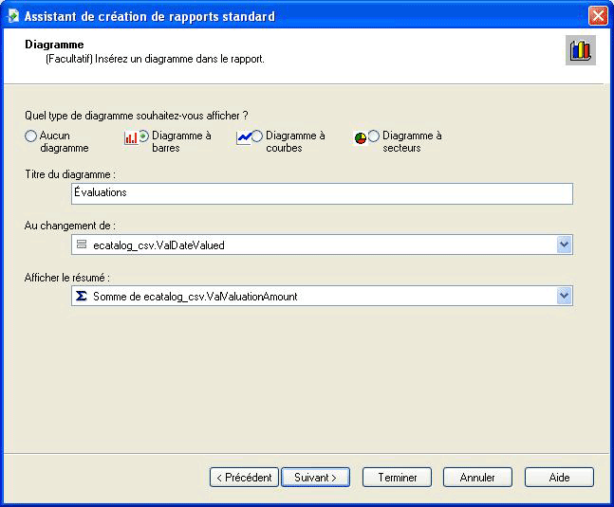Click the pie chart icon
This screenshot has width=614, height=507.
(361, 137)
